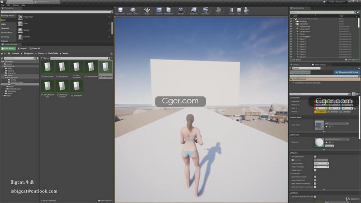Click the Eject toolbar icon
The width and height of the screenshot is (361, 203).
(247, 10)
